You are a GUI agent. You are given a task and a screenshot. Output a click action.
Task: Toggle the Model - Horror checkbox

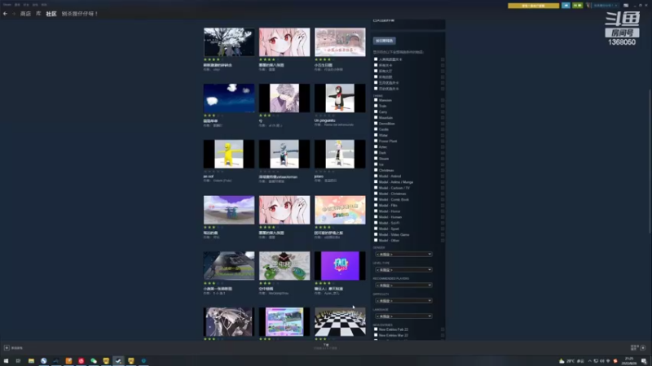pyautogui.click(x=376, y=211)
